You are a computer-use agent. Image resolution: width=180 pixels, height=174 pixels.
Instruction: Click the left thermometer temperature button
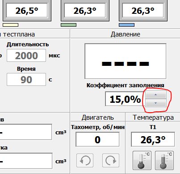click(x=142, y=161)
